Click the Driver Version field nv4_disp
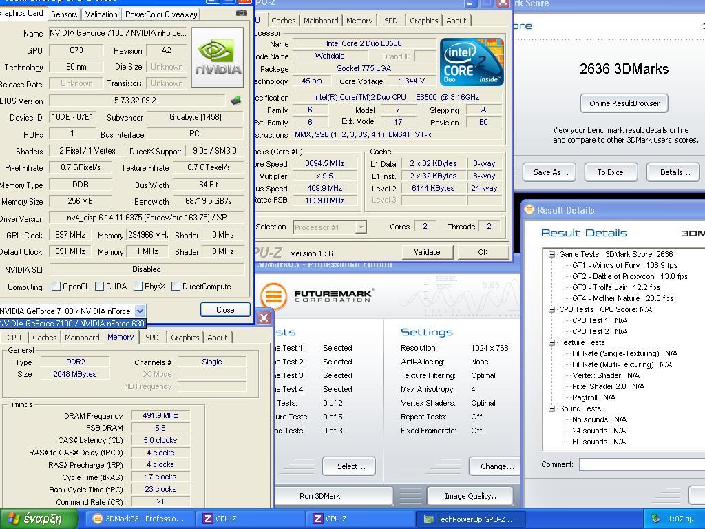The width and height of the screenshot is (705, 529). tap(147, 218)
